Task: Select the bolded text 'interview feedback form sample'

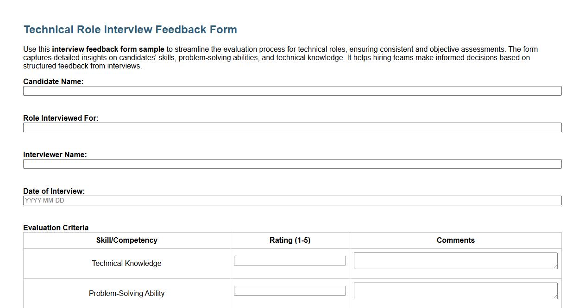Action: 107,49
